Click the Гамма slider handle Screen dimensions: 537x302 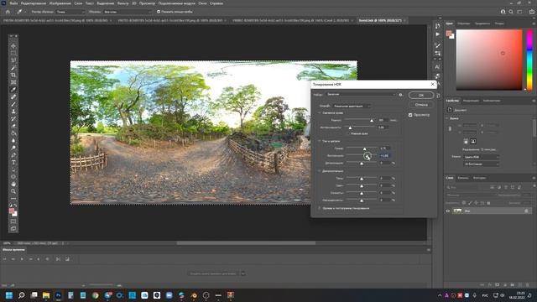coord(364,148)
